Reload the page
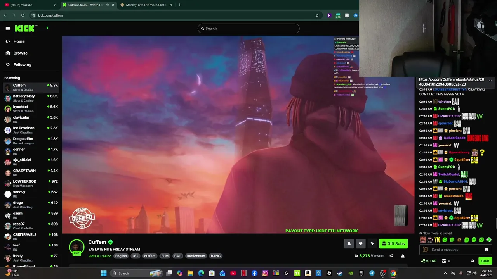The width and height of the screenshot is (497, 279). 23,15
